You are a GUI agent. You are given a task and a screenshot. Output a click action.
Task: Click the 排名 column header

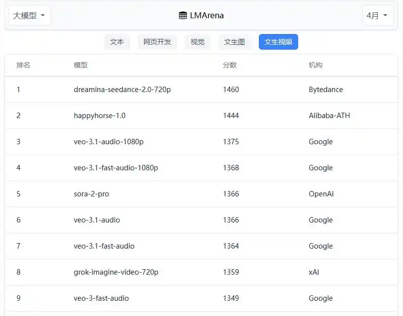24,65
